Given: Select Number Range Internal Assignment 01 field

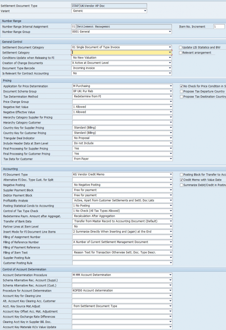Looking at the screenshot, I should click(x=74, y=26).
